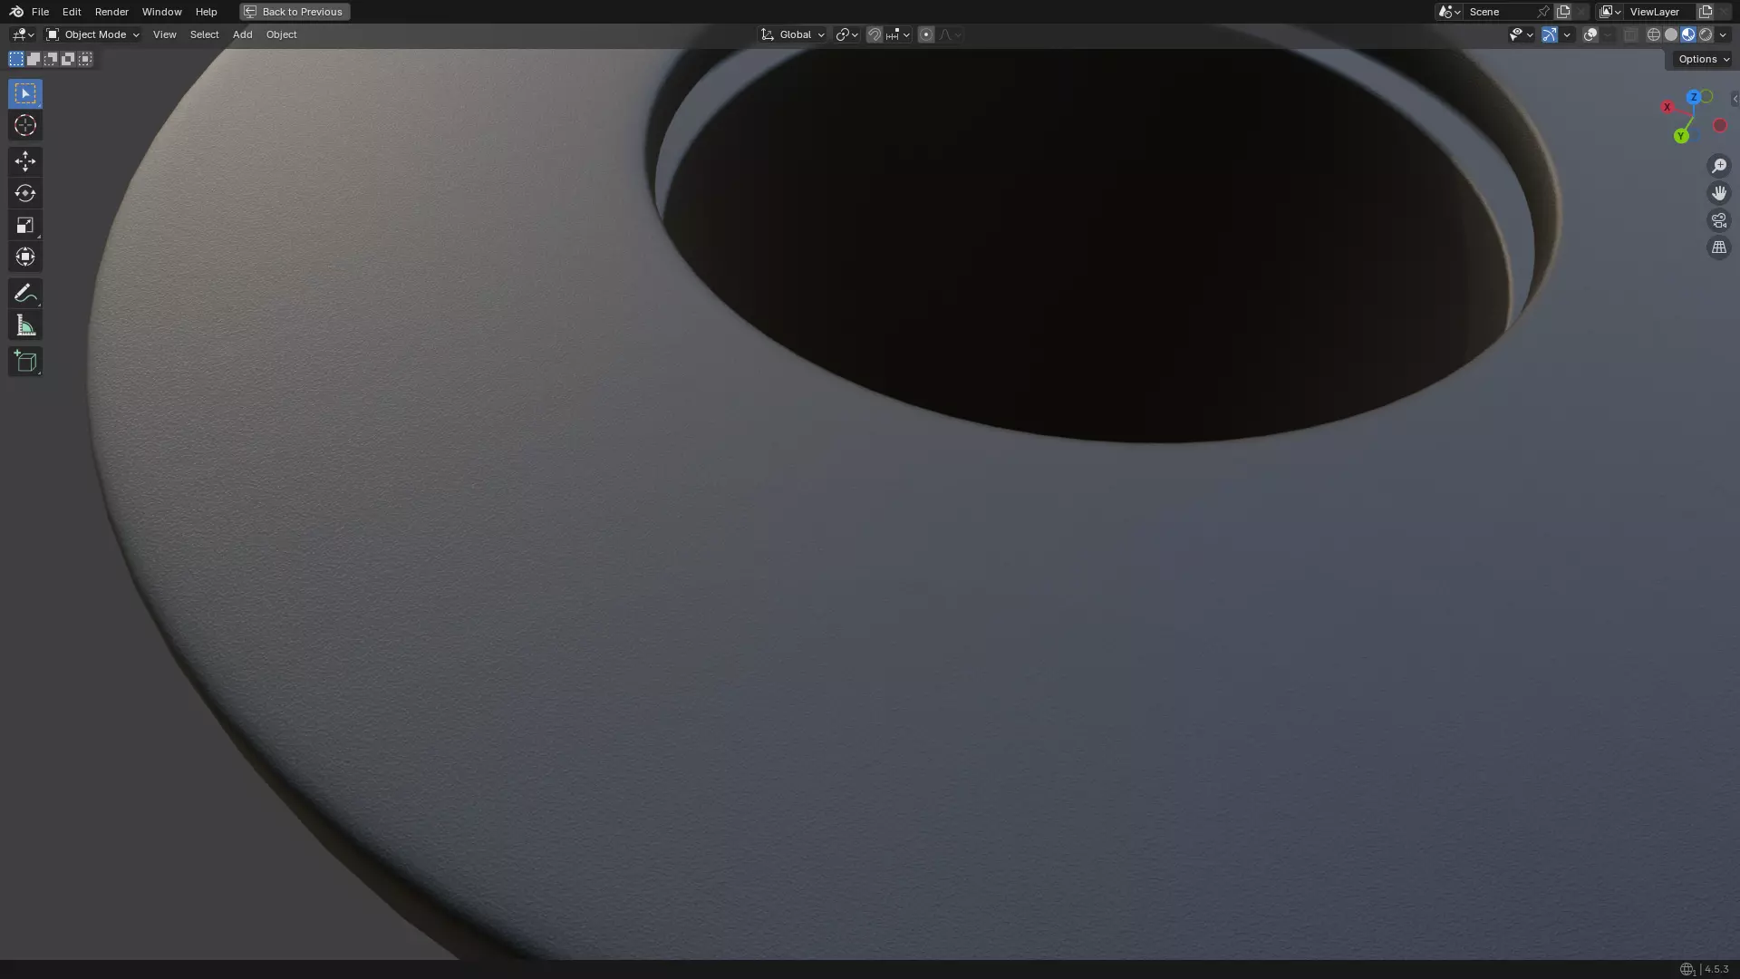Expand the Global orientation dropdown
The width and height of the screenshot is (1740, 979).
[793, 34]
